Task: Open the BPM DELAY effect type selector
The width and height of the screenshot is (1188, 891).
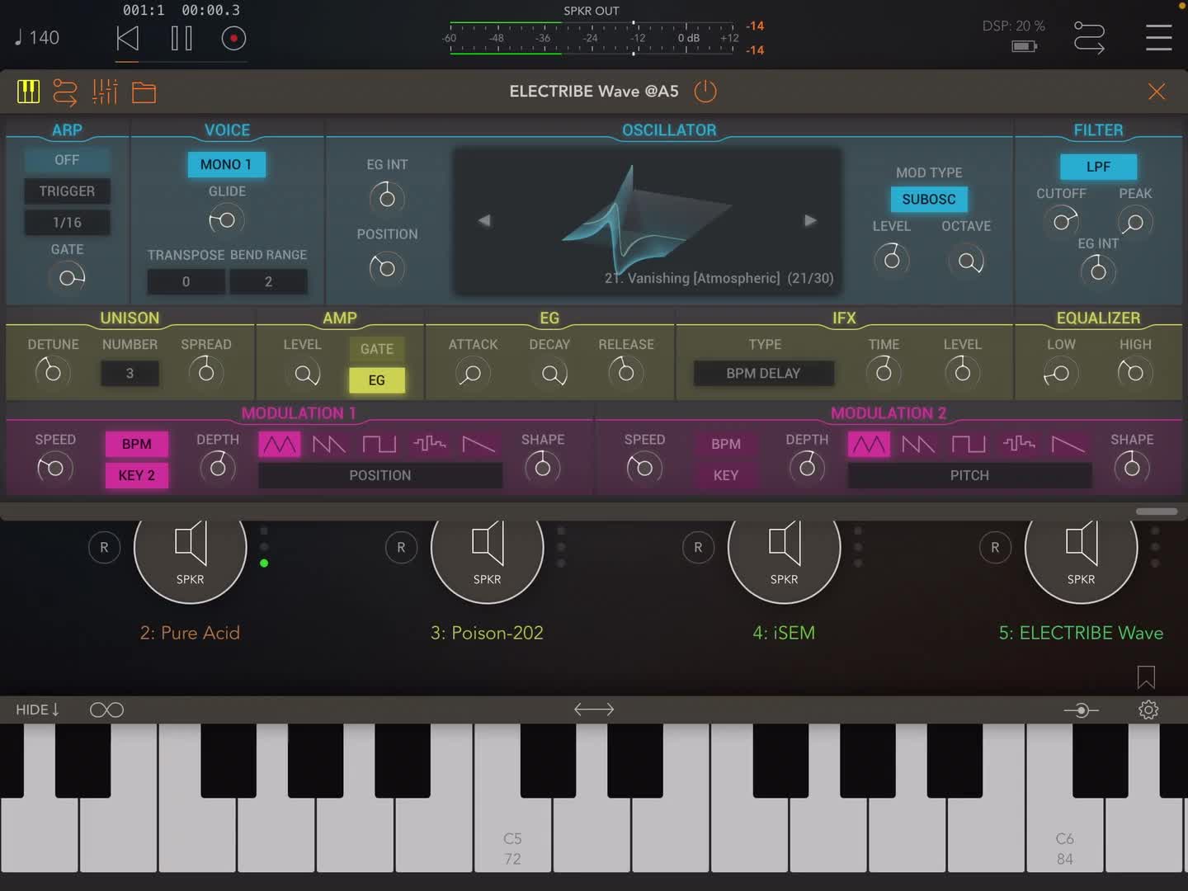Action: tap(763, 374)
